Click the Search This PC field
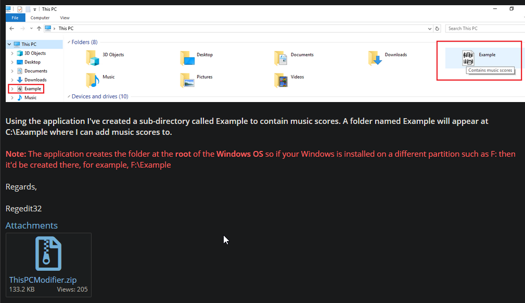Viewport: 525px width, 303px height. point(481,29)
